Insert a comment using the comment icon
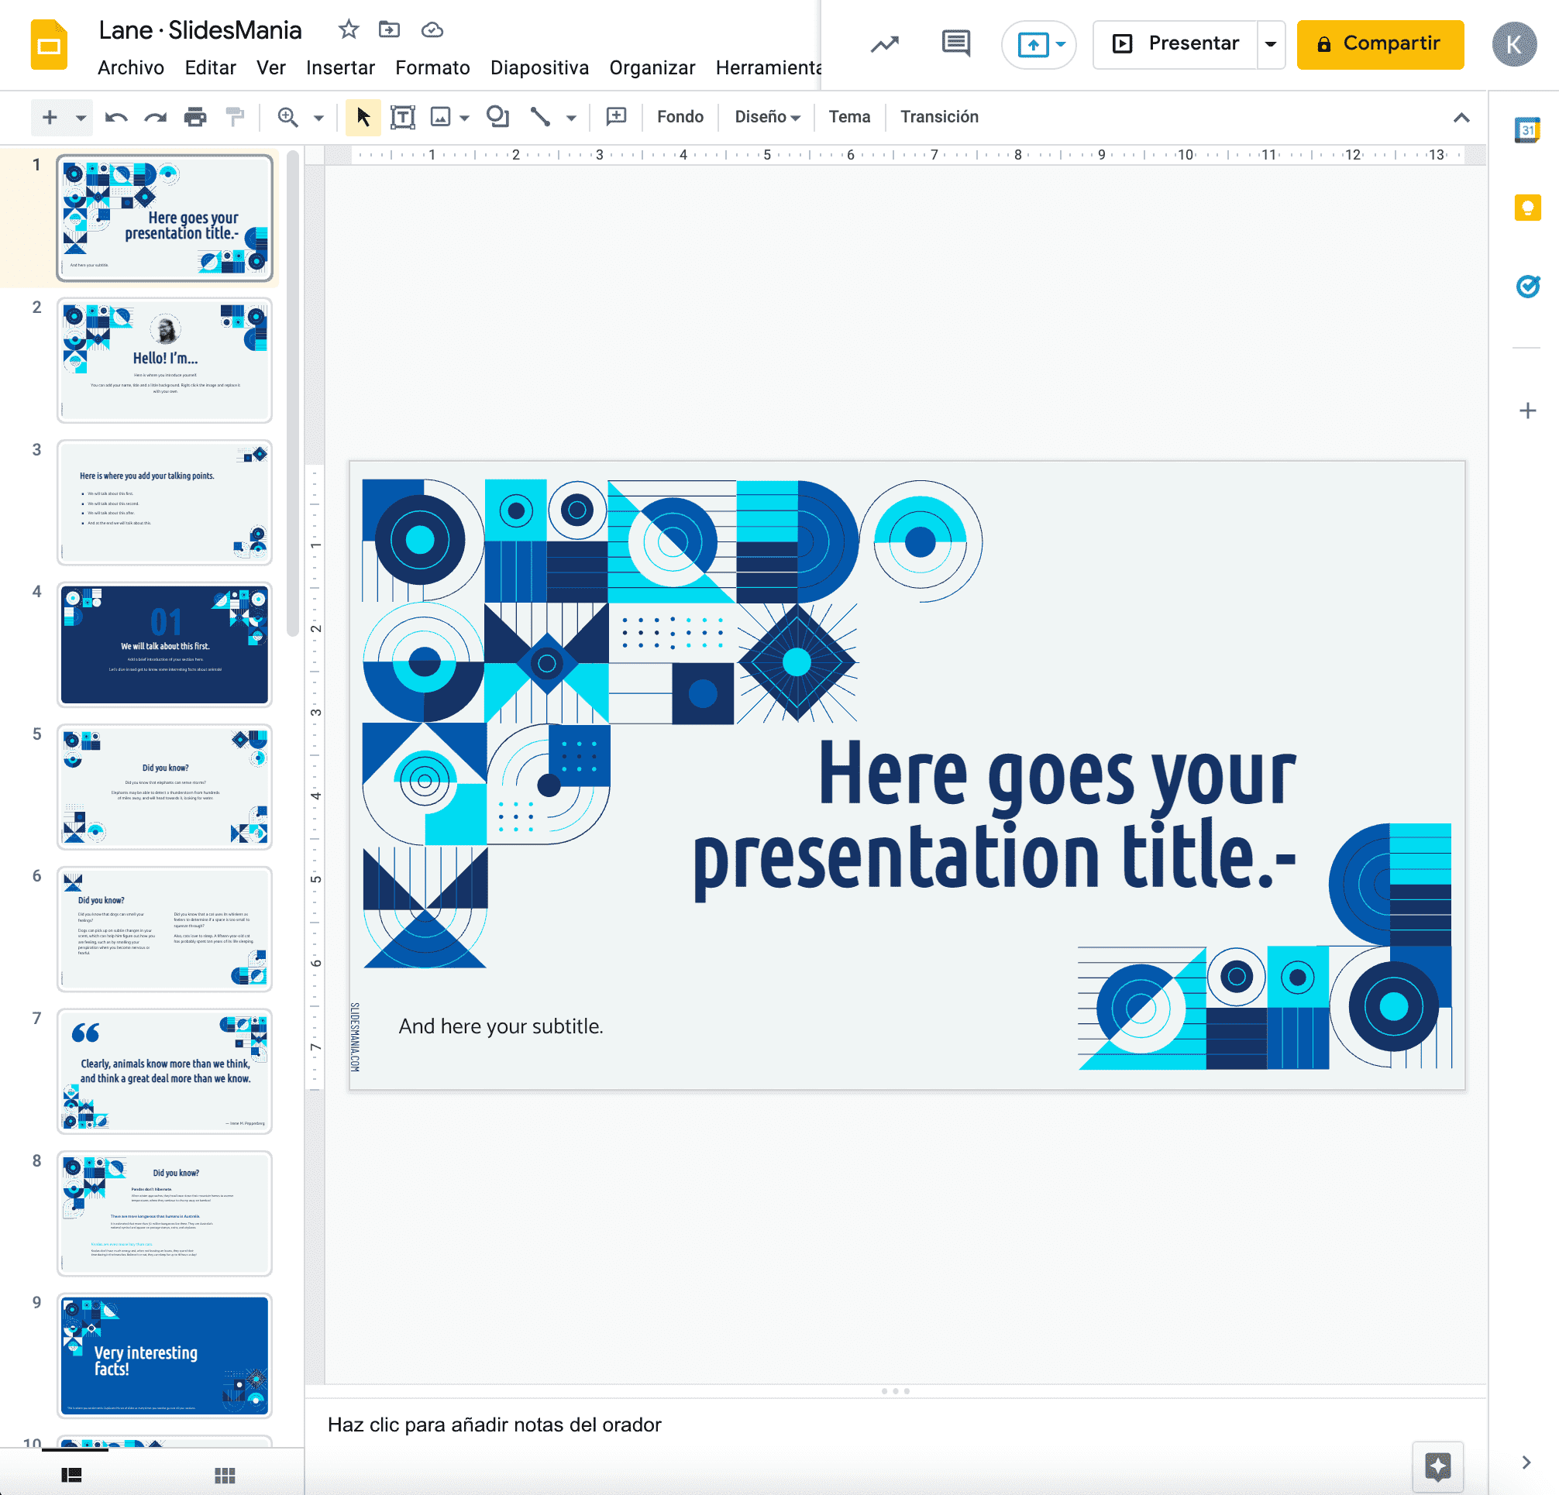The image size is (1559, 1495). pyautogui.click(x=616, y=117)
